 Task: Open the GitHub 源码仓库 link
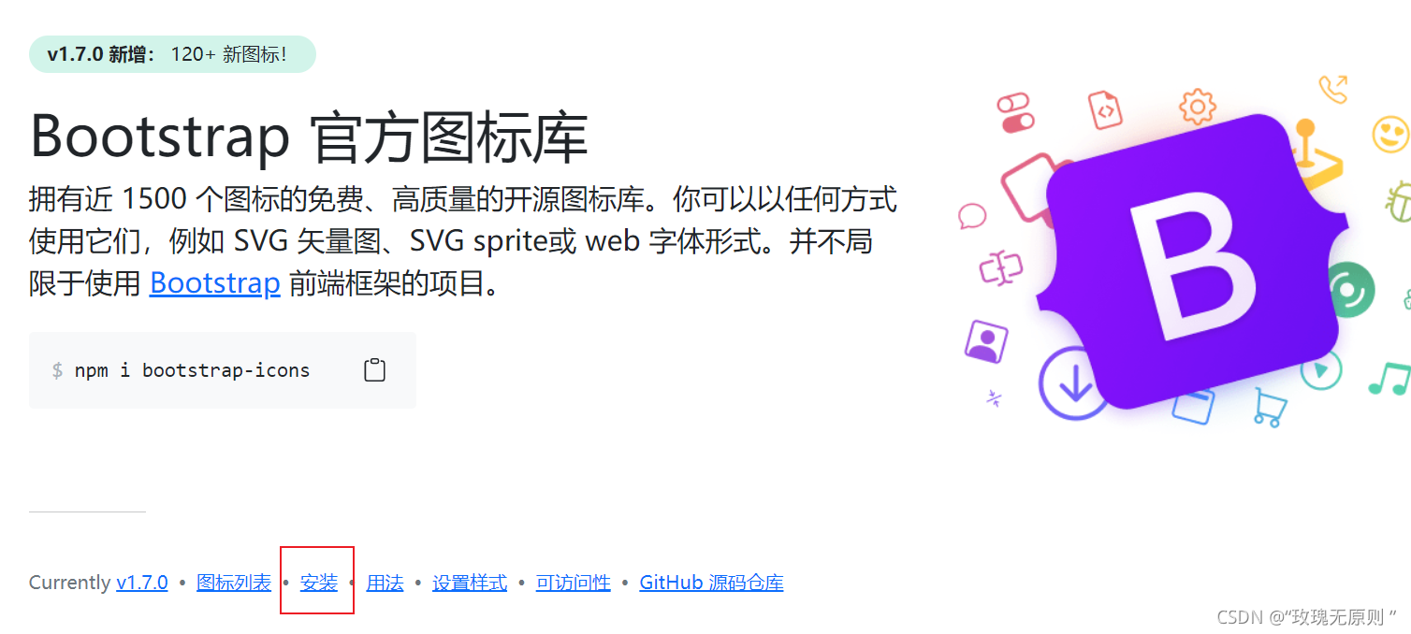tap(711, 583)
